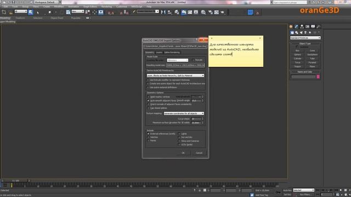Enable Weld nearby vertices checkbox

(x=148, y=97)
